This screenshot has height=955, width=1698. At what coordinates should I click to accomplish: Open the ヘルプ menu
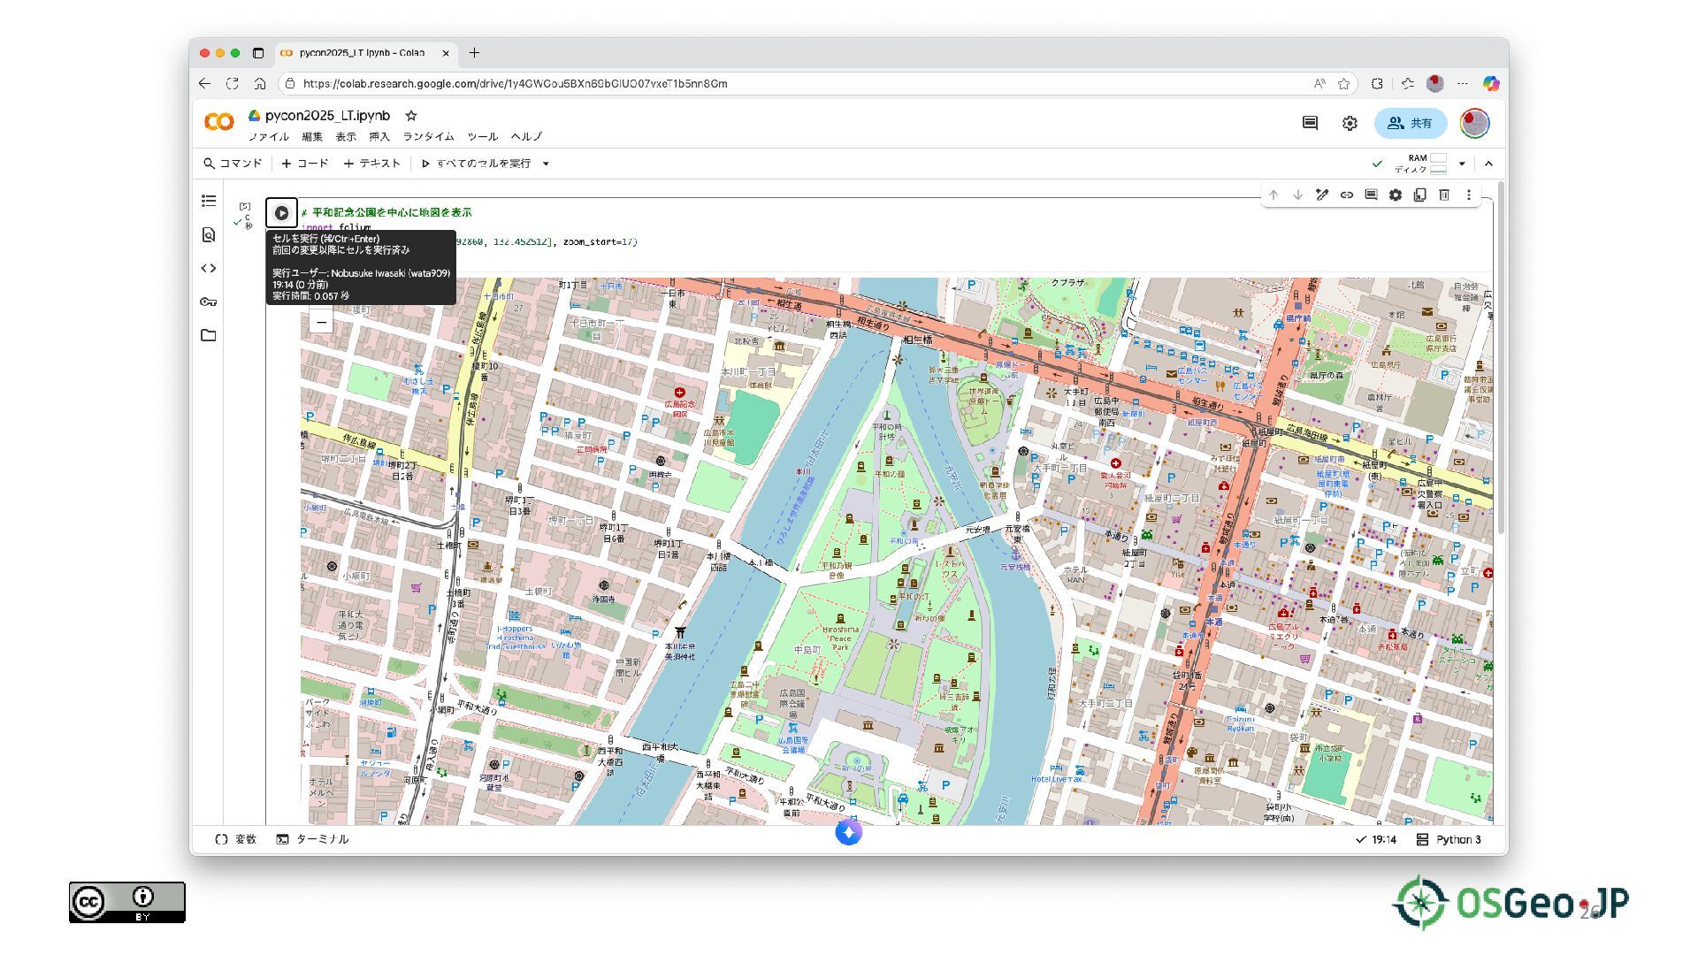pos(527,137)
